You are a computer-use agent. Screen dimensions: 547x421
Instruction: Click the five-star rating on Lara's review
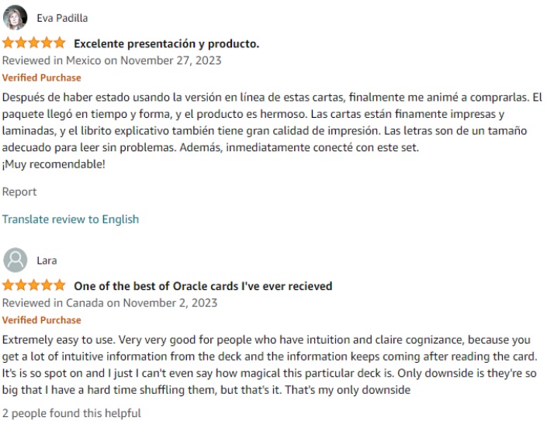(34, 285)
